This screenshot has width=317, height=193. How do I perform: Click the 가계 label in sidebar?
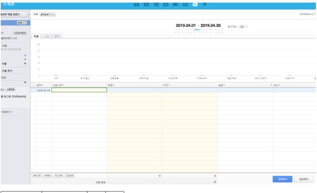coord(4,46)
